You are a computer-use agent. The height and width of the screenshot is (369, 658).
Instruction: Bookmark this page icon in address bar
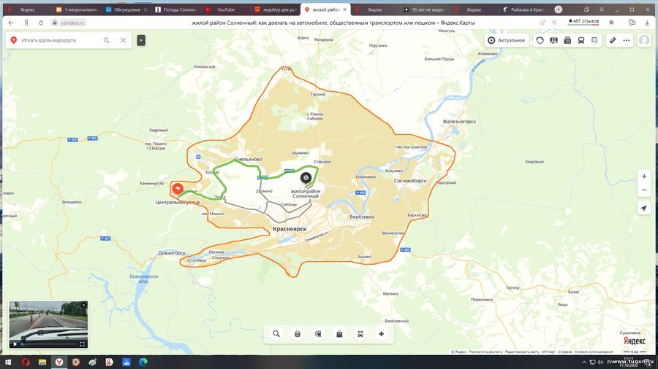point(611,23)
